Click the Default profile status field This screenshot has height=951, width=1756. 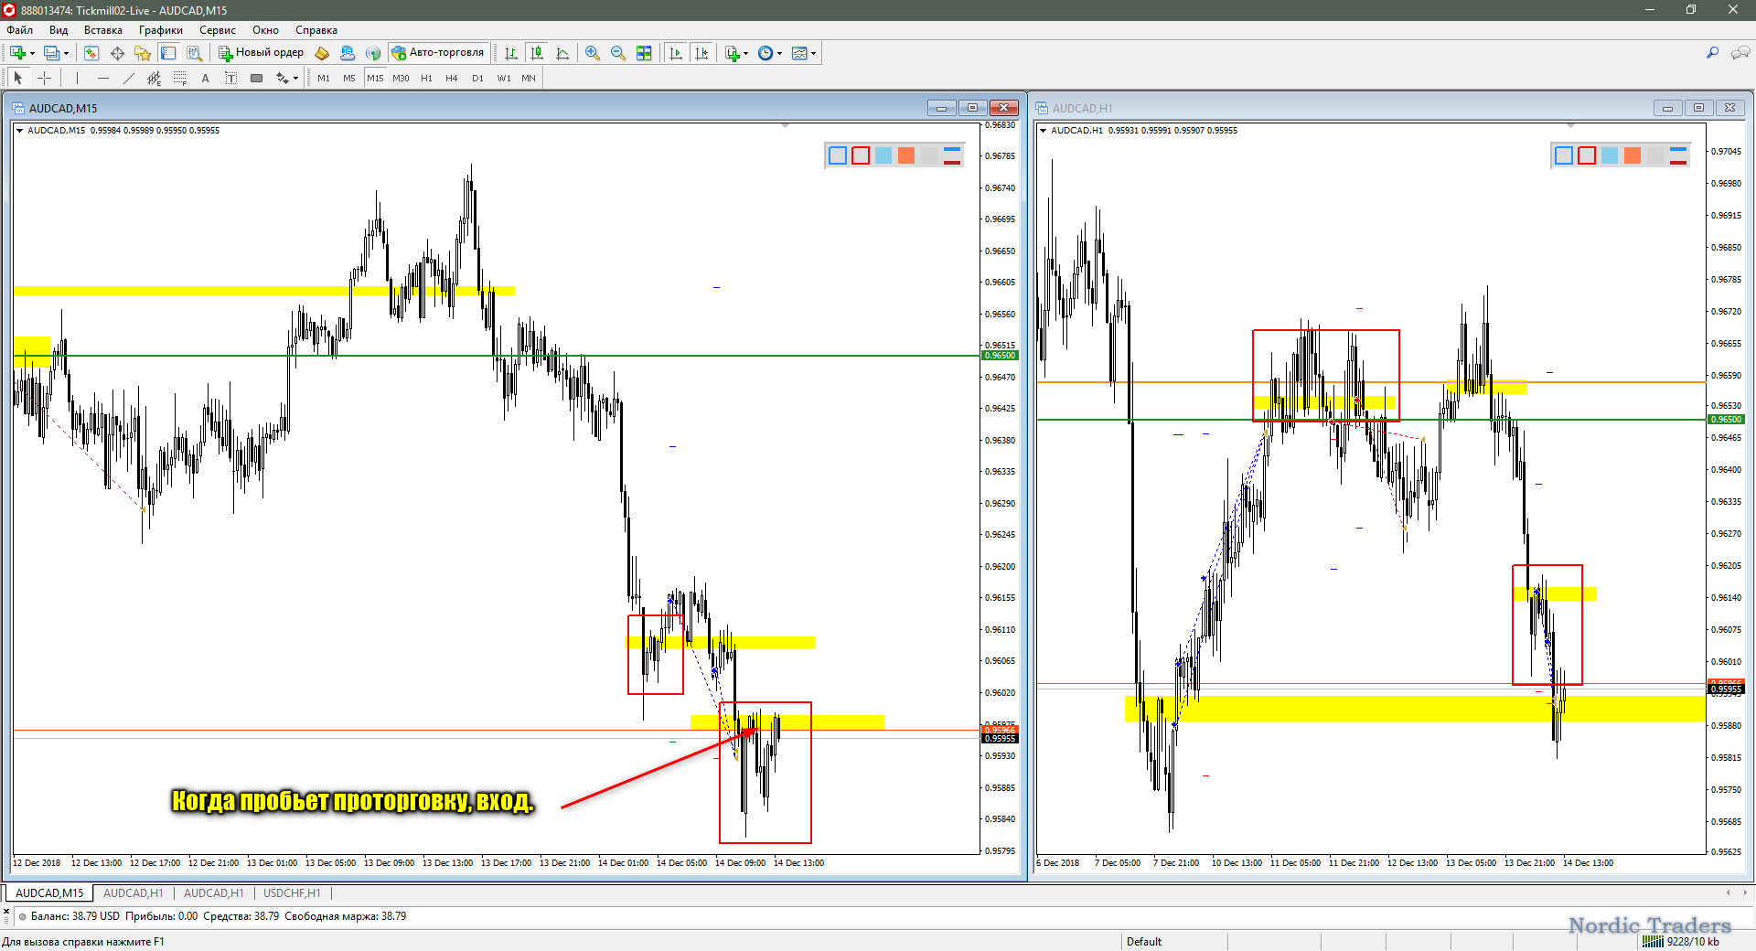(x=1143, y=942)
